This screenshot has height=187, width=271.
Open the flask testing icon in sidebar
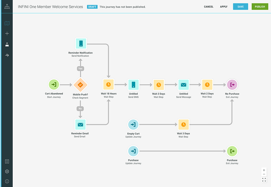(x=7, y=44)
